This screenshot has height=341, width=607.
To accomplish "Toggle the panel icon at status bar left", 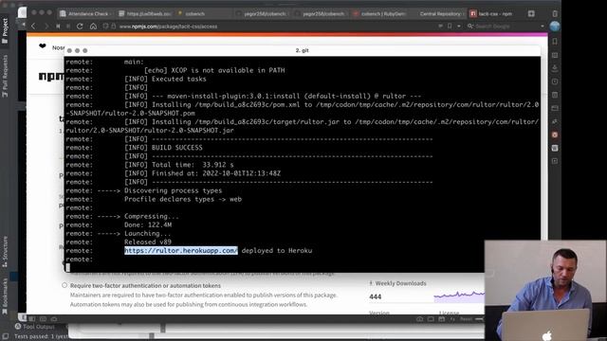I will [32, 319].
